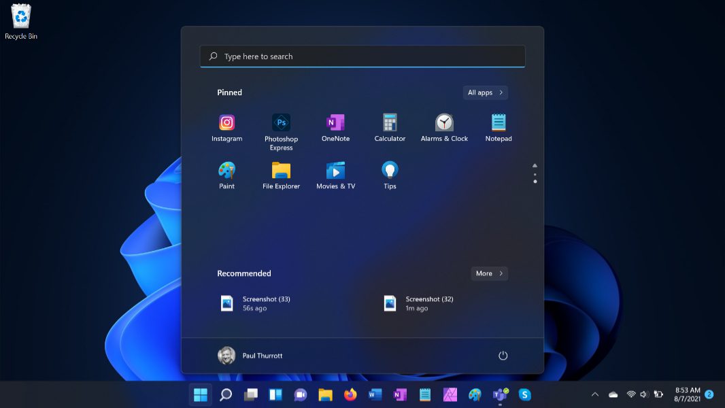Show hidden system tray icons chevron
The image size is (725, 408).
(x=595, y=394)
